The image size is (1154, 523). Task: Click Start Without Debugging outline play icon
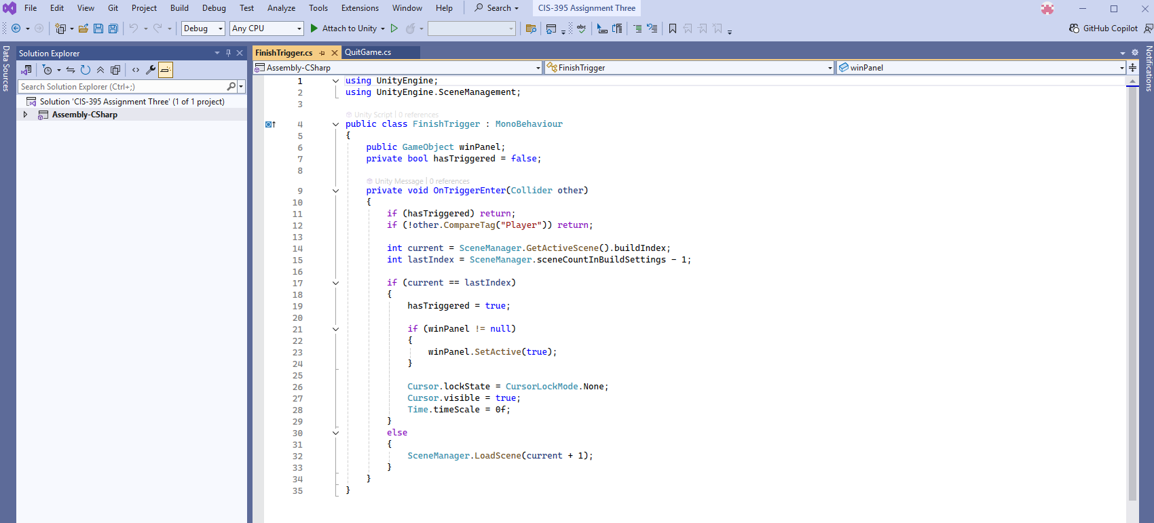(x=394, y=28)
